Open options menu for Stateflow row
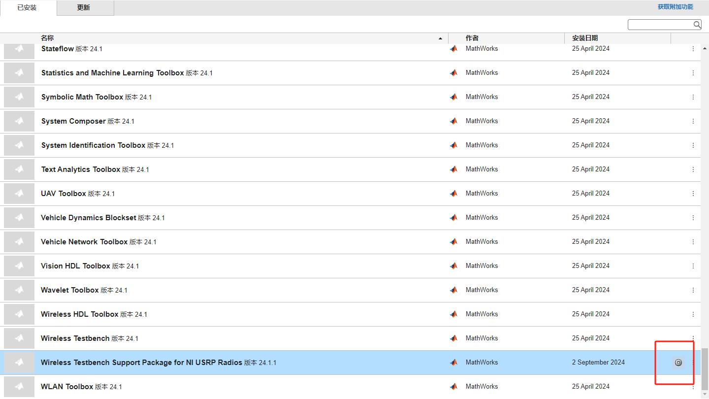Screen dimensions: 709x399 tap(693, 49)
